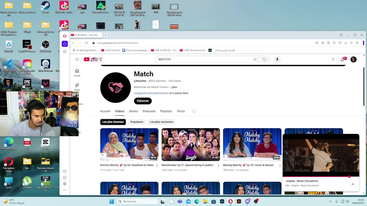Open YouTube account avatar
The width and height of the screenshot is (367, 206).
click(x=354, y=60)
